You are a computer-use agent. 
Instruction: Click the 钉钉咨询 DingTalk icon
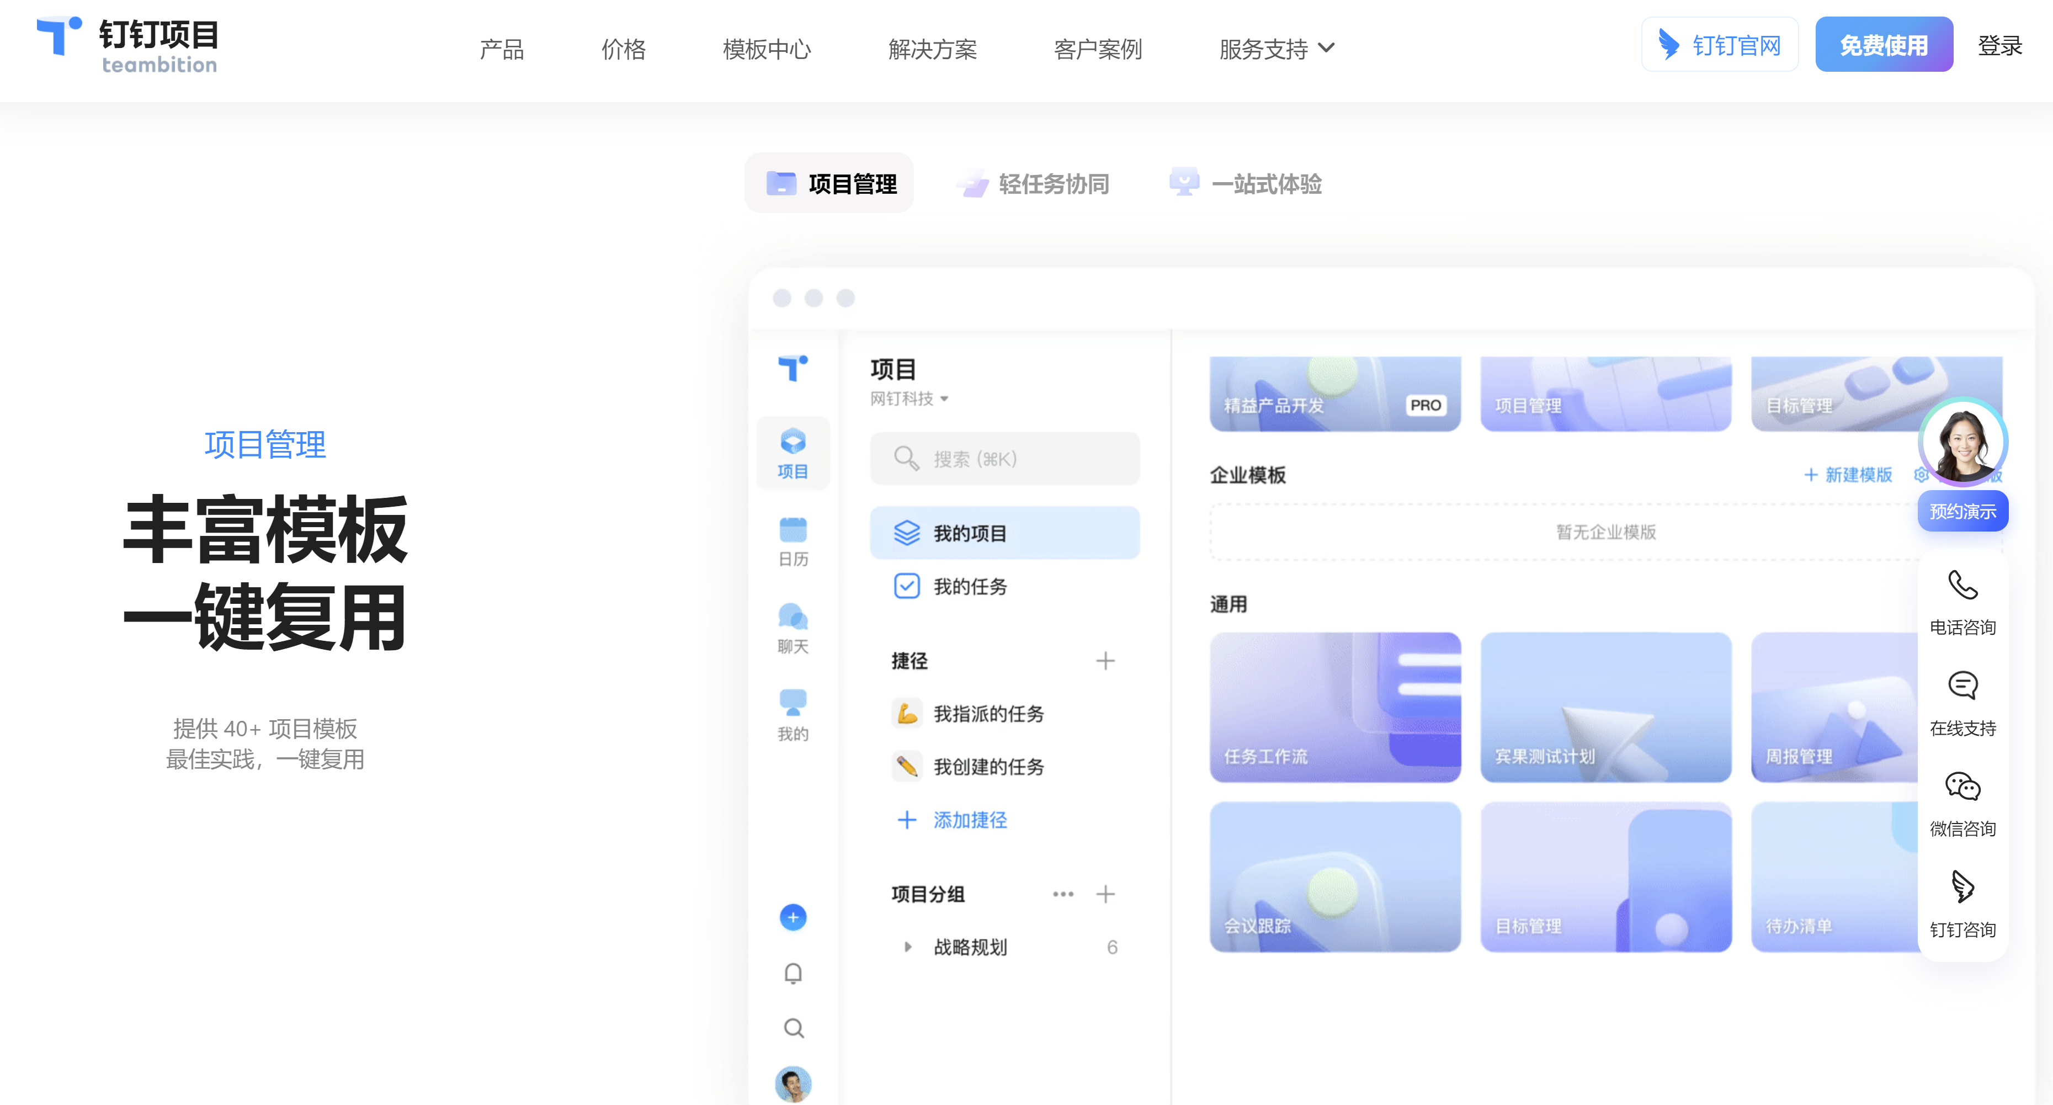1962,888
